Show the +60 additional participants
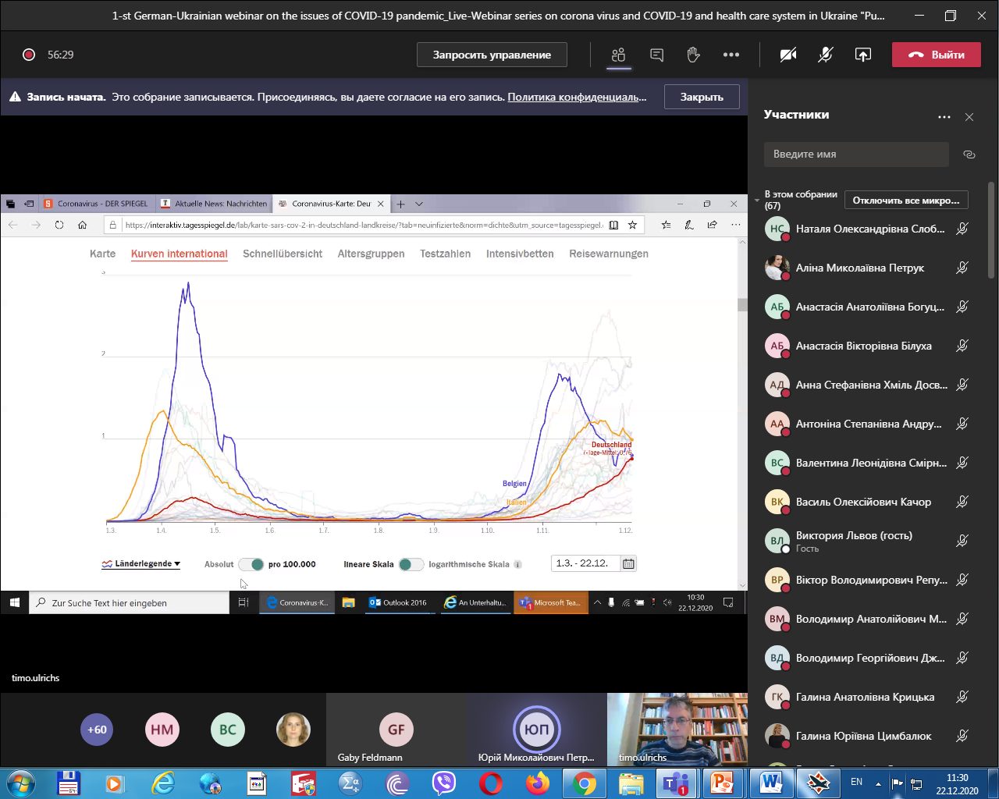 pos(97,730)
